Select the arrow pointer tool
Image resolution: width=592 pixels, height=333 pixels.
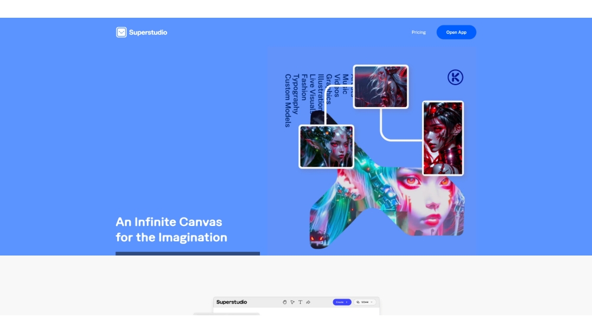coord(292,302)
